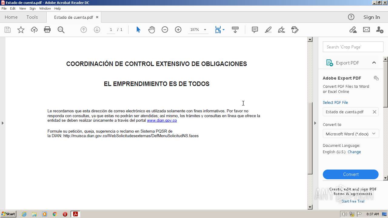Select the highlight text pen tool
The width and height of the screenshot is (388, 218).
coord(268,30)
